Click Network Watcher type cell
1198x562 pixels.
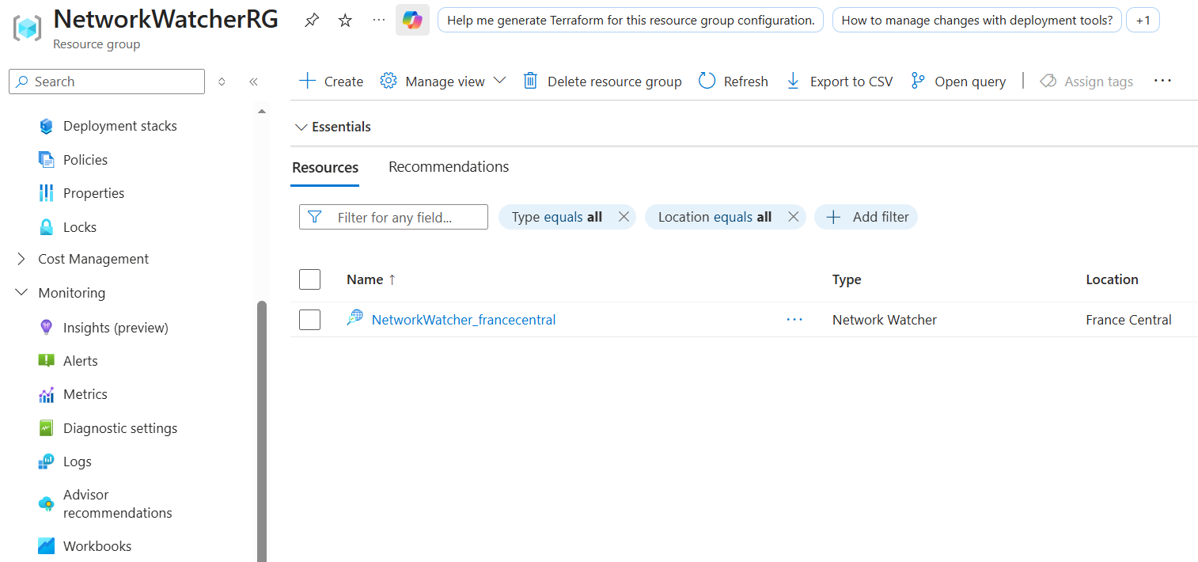pos(885,320)
